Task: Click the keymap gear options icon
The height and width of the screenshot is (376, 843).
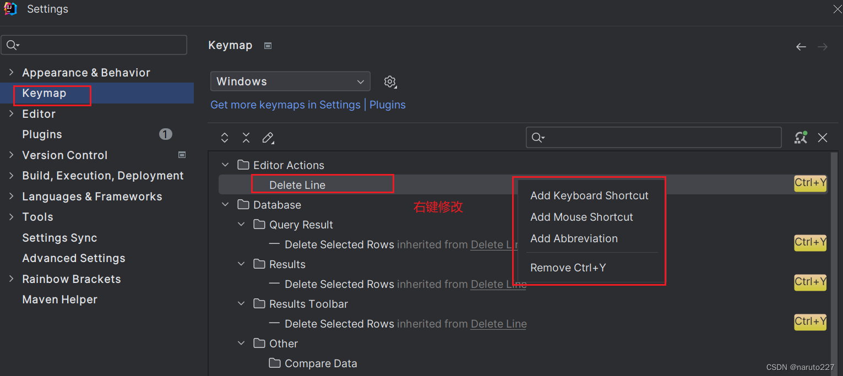Action: point(390,82)
